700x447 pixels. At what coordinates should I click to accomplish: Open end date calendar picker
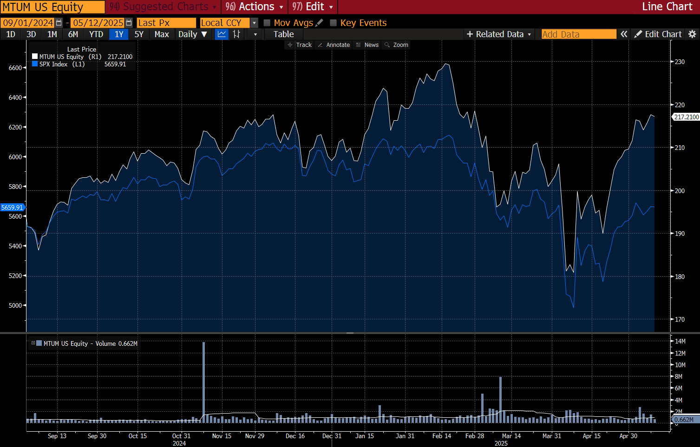coord(129,23)
